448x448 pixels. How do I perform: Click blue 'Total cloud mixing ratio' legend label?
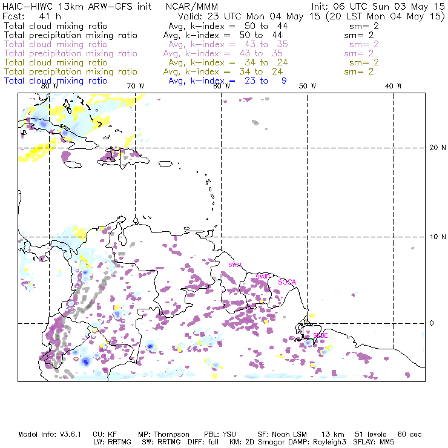point(56,81)
